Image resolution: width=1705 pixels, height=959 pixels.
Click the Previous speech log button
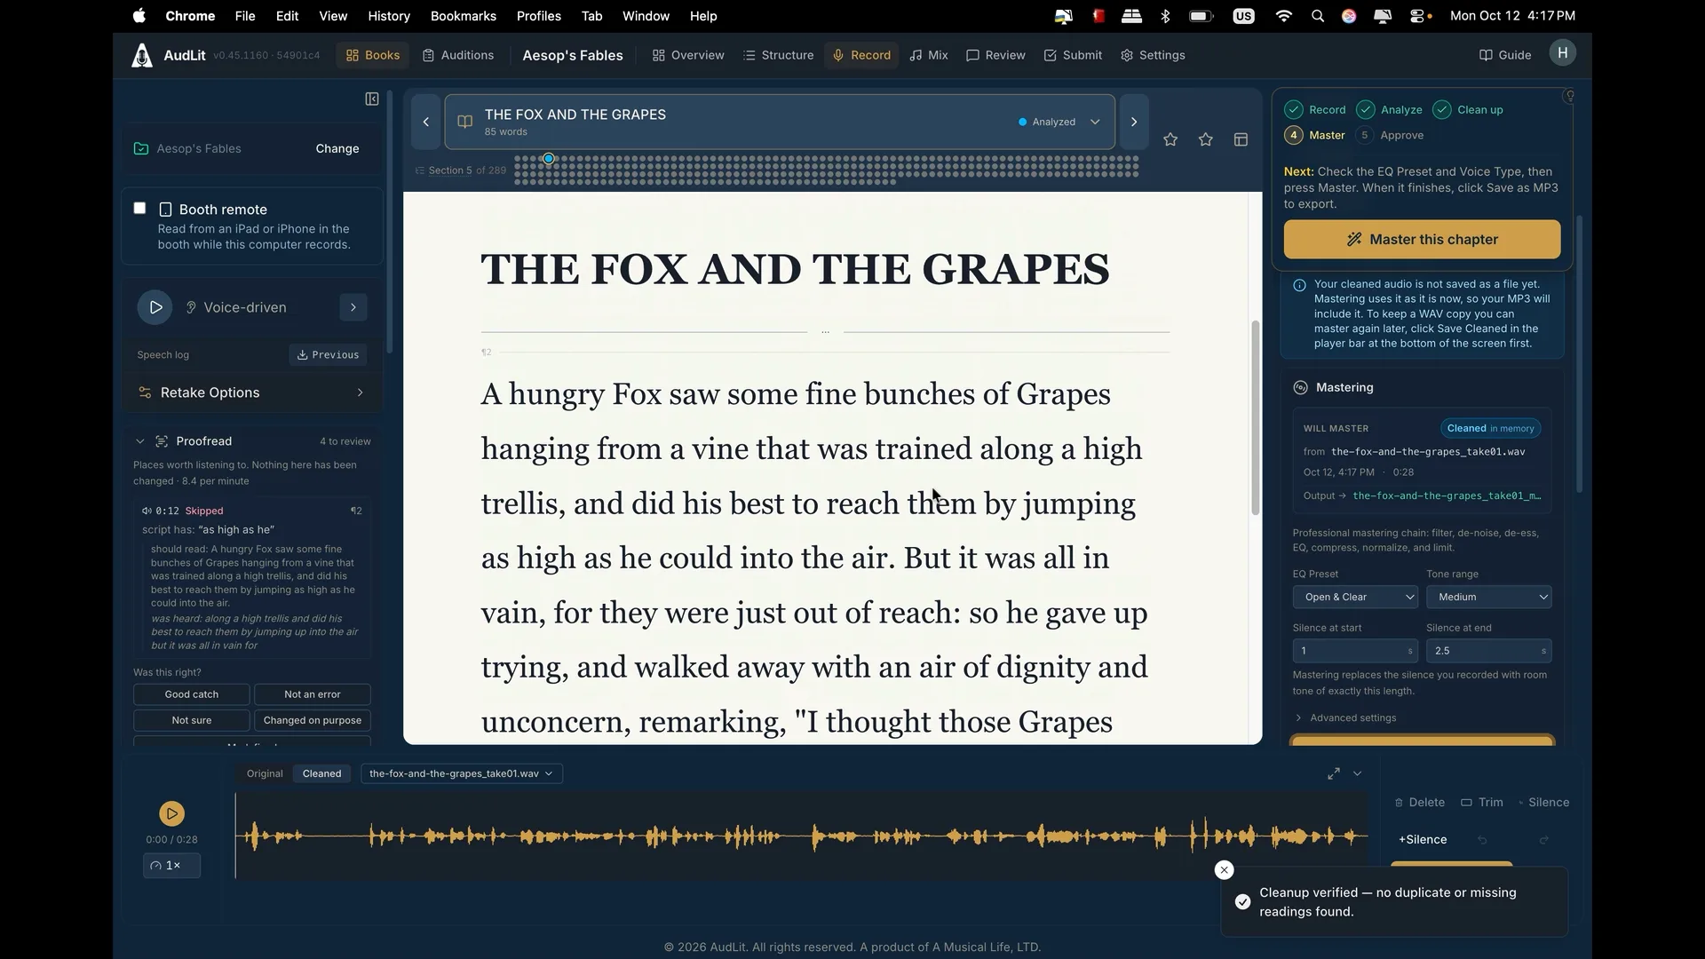(x=328, y=355)
